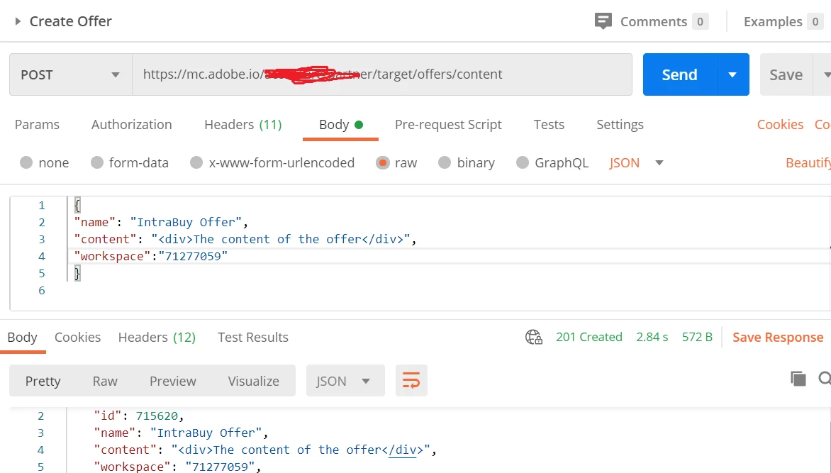Switch to Raw response view
Viewport: 831px width, 473px height.
click(105, 381)
